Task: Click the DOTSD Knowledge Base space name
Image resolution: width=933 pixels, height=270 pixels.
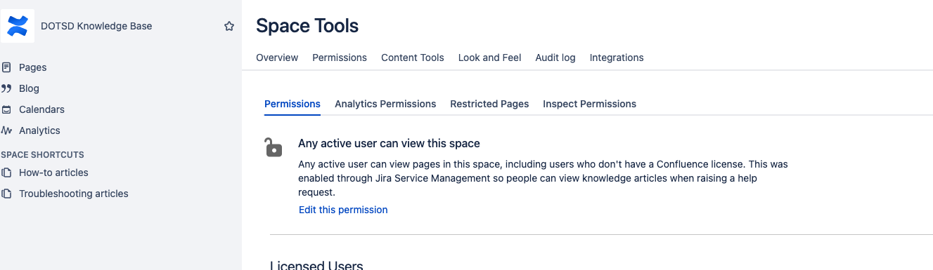Action: [96, 26]
